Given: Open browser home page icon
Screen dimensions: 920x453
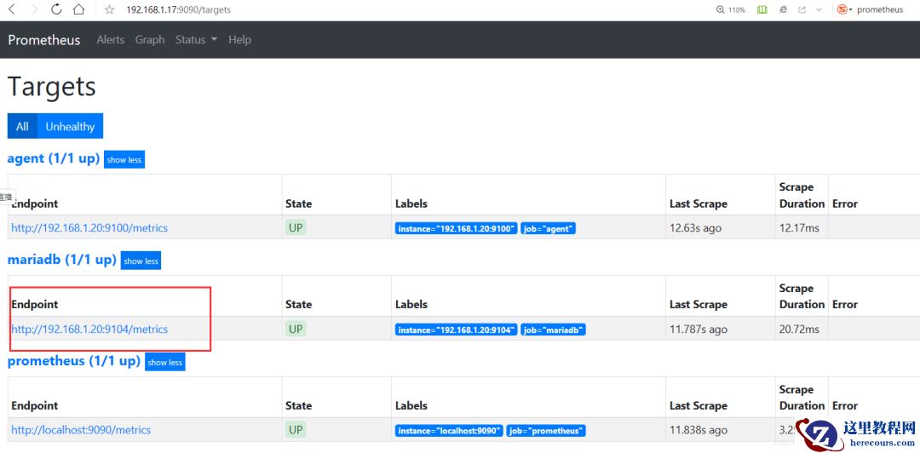Looking at the screenshot, I should 78,9.
